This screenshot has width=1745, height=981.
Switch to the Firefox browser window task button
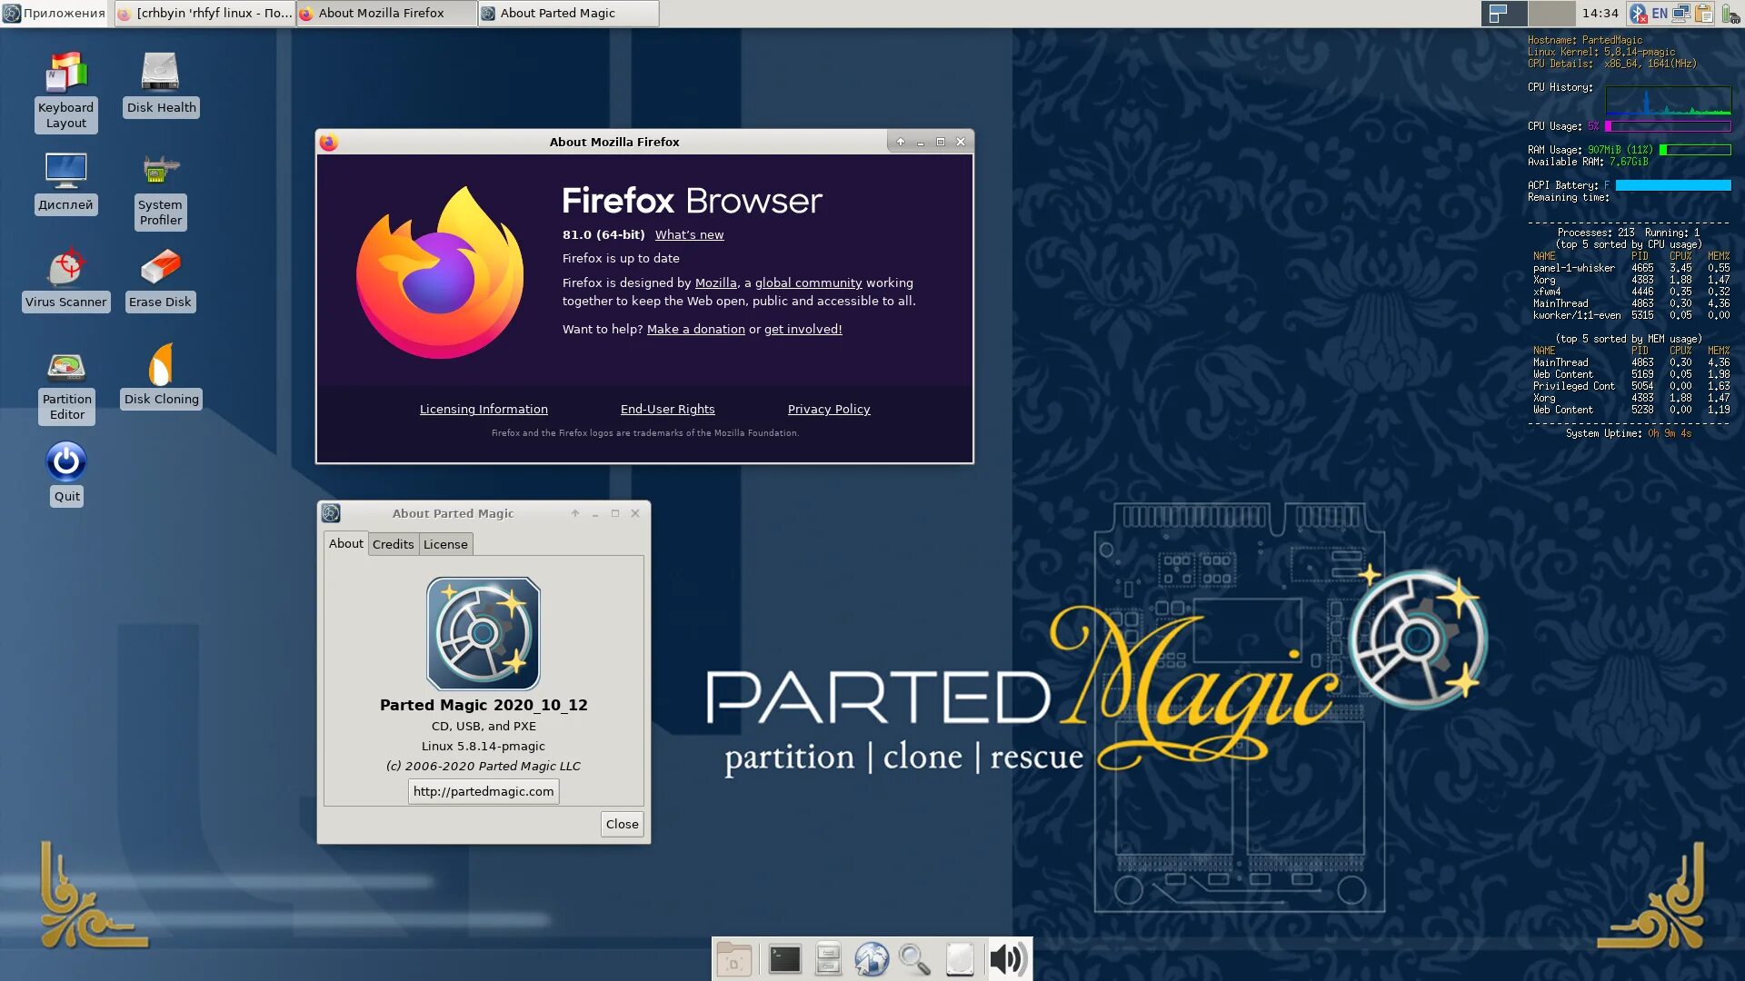pyautogui.click(x=204, y=13)
